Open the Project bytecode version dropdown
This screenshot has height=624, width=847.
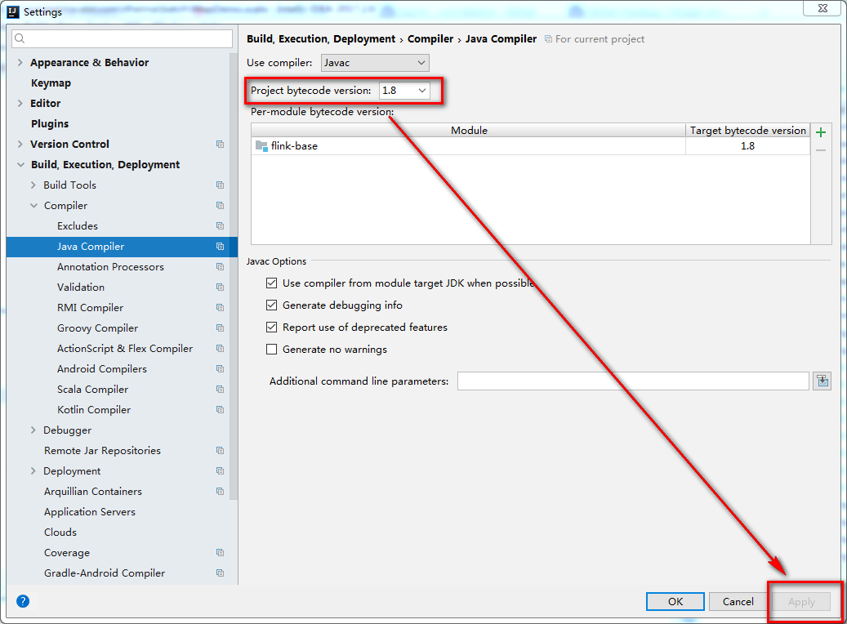click(x=404, y=91)
